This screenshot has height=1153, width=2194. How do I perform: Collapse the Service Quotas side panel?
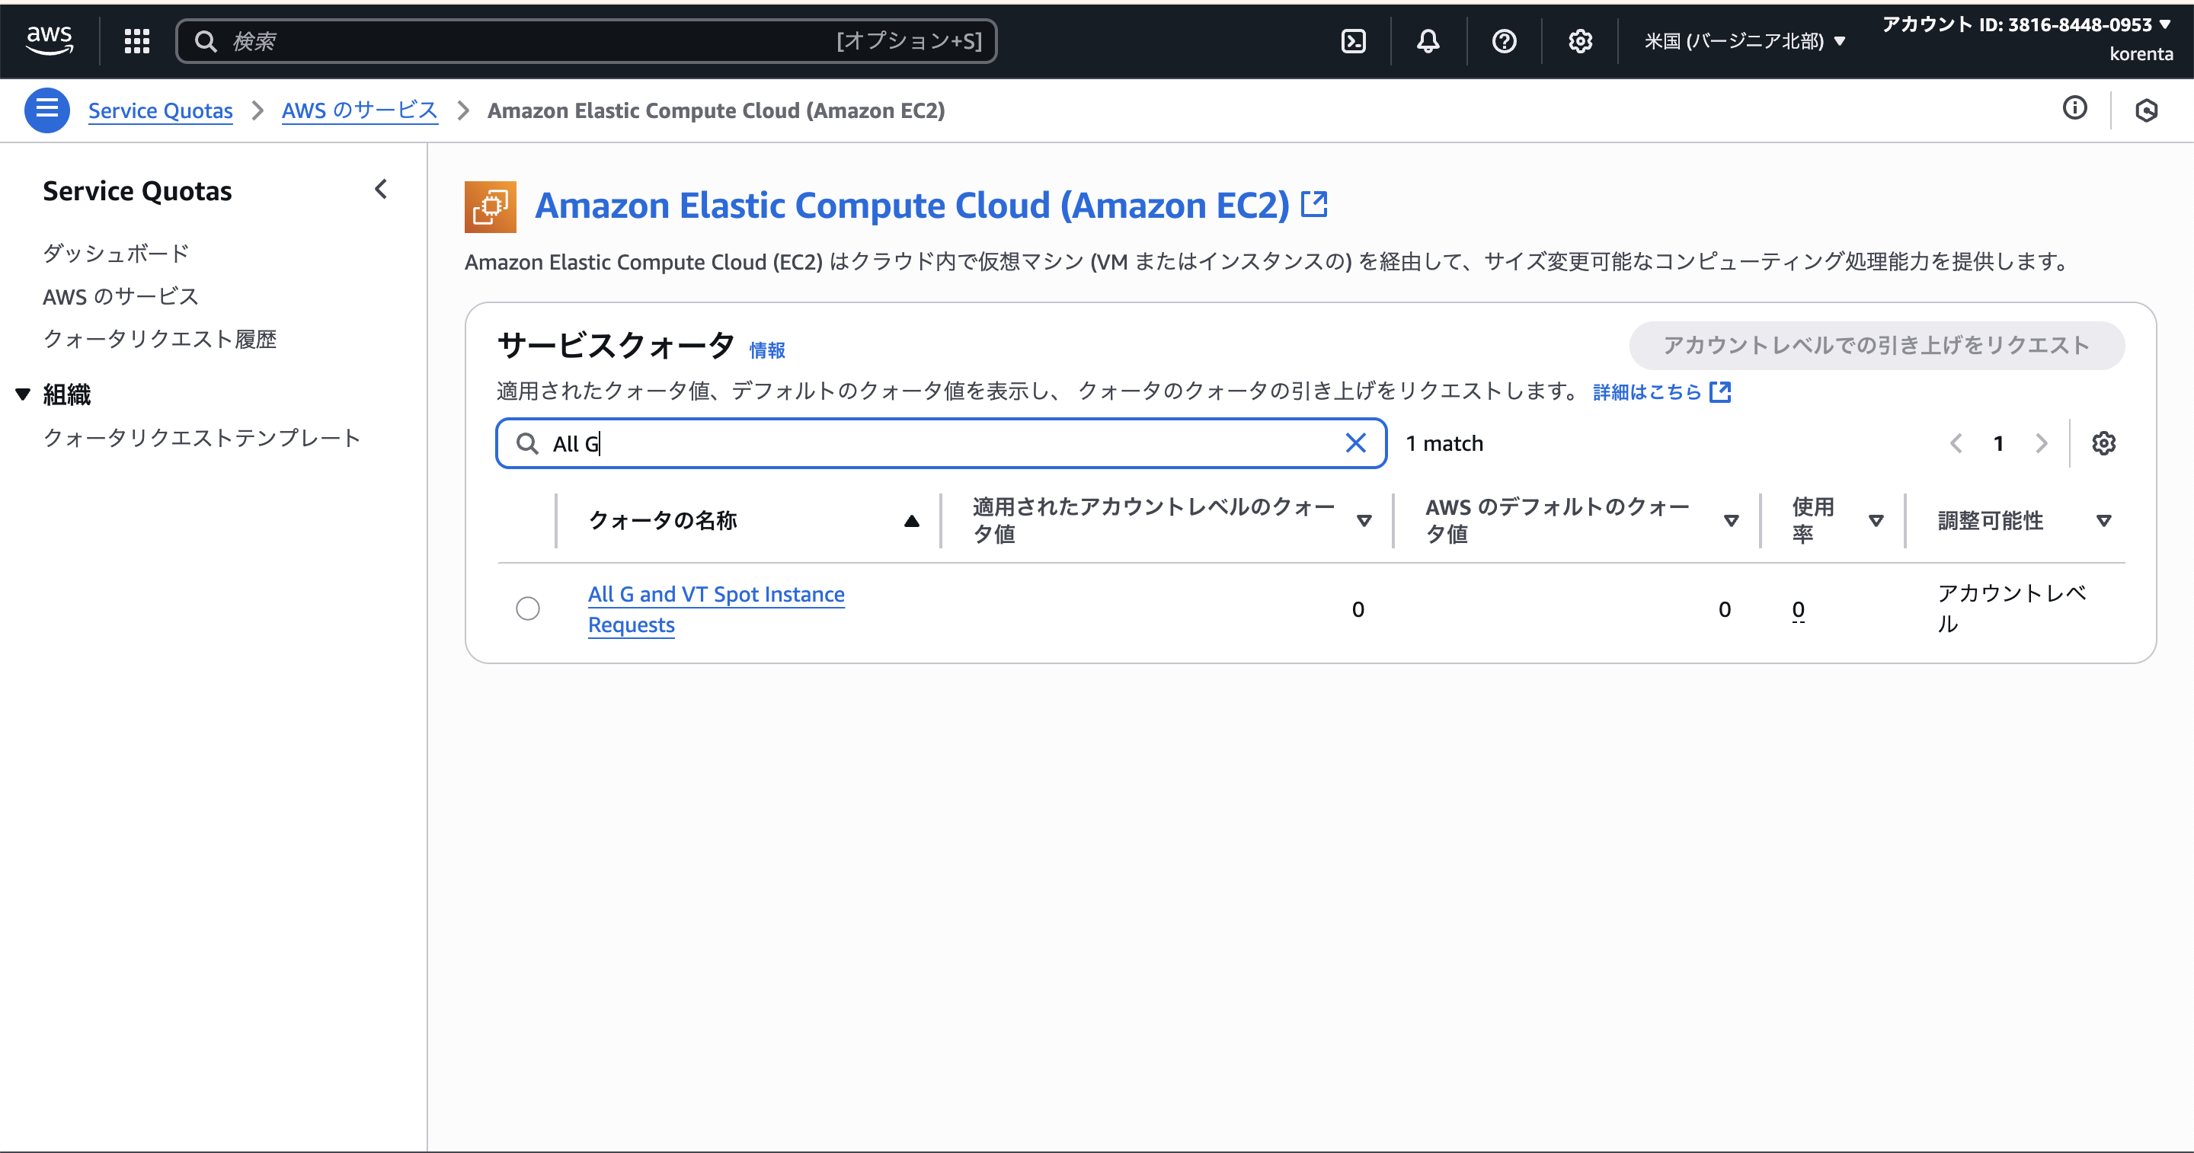click(x=381, y=189)
